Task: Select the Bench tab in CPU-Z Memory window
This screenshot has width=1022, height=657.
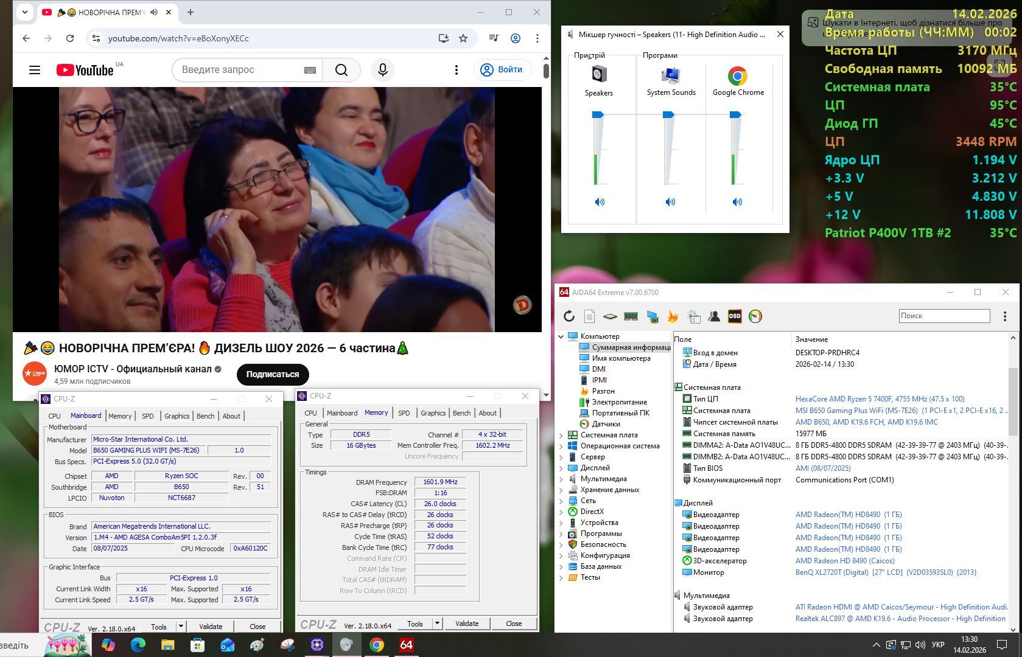Action: point(461,413)
